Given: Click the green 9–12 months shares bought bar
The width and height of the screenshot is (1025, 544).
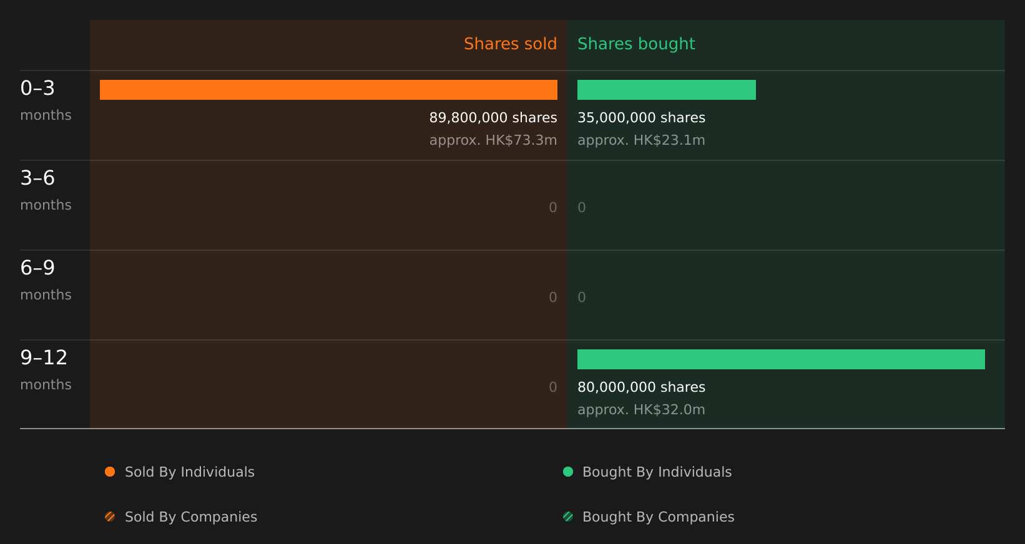Looking at the screenshot, I should [781, 359].
